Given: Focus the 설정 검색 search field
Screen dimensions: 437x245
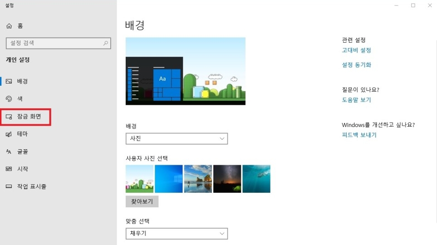Looking at the screenshot, I should pyautogui.click(x=58, y=43).
